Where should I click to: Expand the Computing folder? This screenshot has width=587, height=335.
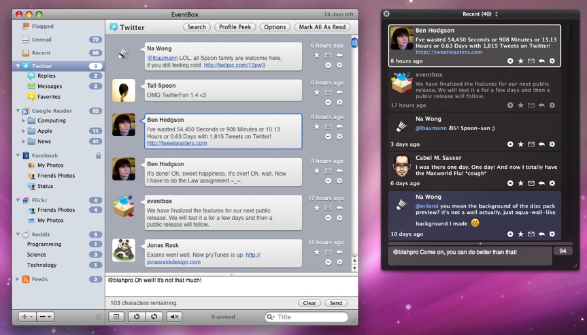point(23,121)
